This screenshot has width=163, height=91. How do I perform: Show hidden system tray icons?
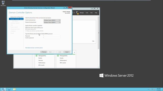[x=148, y=89]
